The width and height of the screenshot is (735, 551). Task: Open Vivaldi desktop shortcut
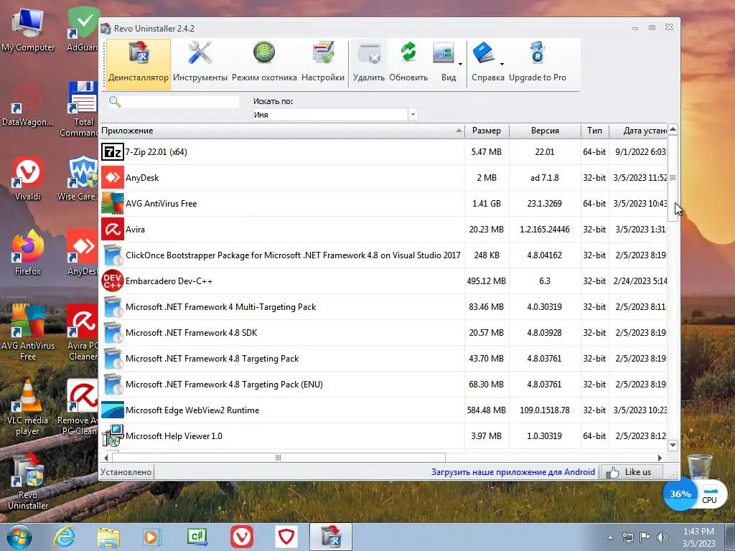pyautogui.click(x=28, y=179)
